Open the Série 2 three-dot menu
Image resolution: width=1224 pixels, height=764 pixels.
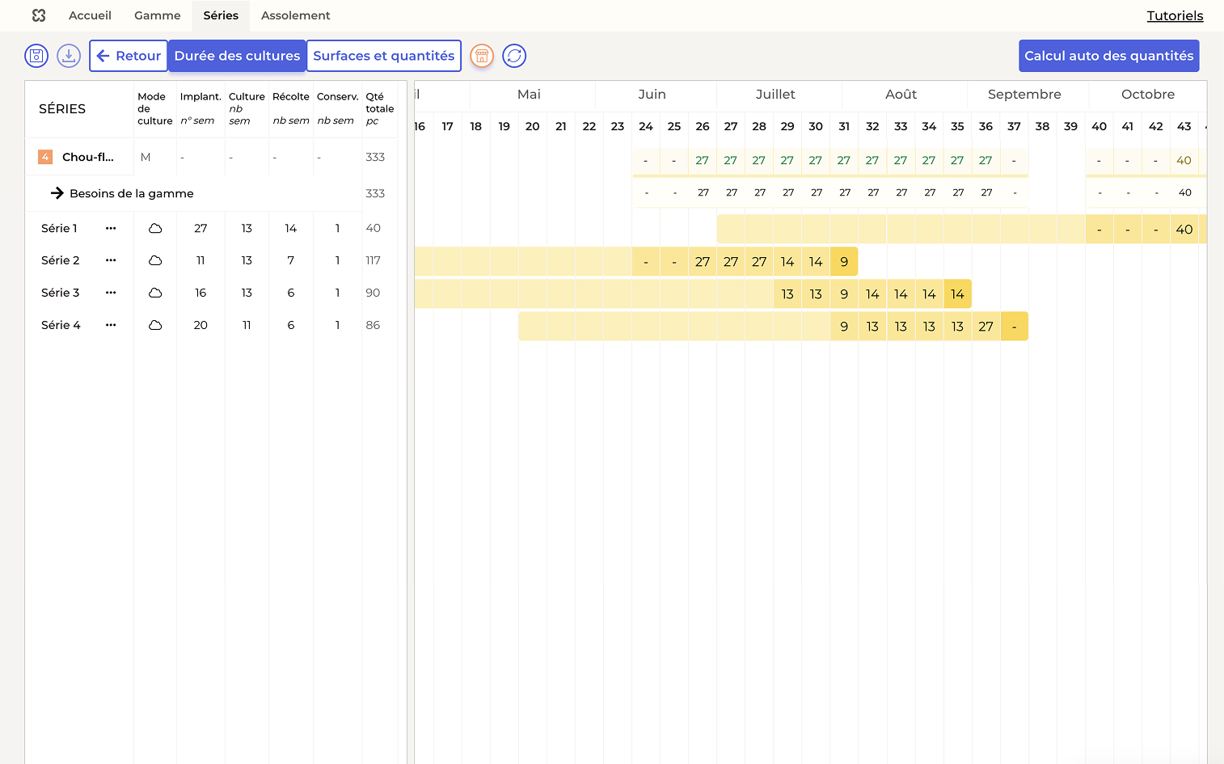click(111, 261)
